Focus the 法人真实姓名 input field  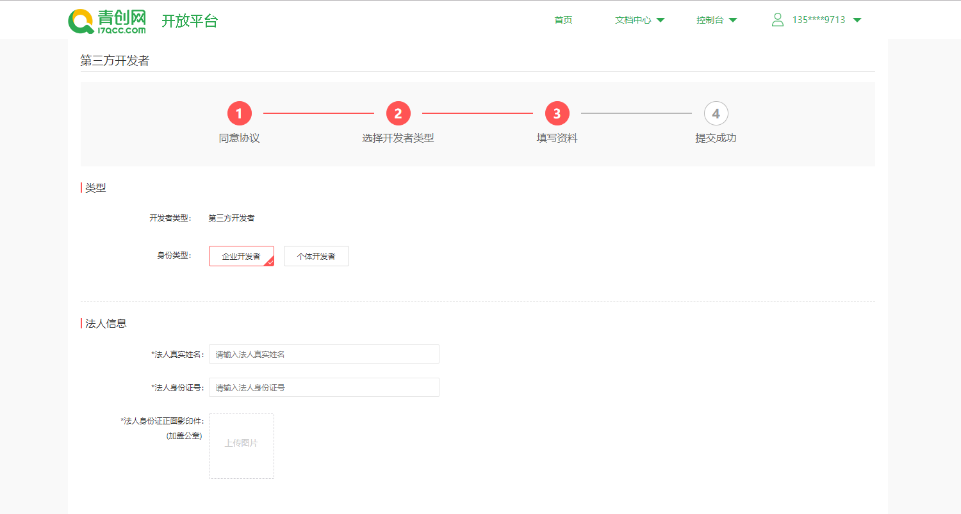pos(324,354)
